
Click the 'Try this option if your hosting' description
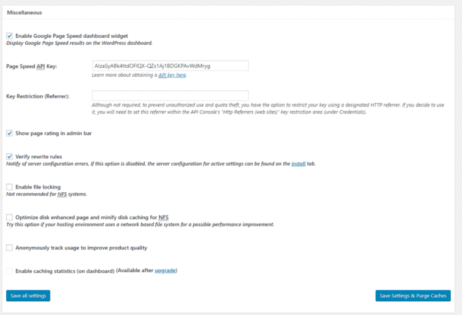[140, 225]
